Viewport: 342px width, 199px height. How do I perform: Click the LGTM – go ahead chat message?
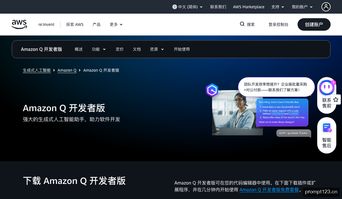tap(294, 133)
